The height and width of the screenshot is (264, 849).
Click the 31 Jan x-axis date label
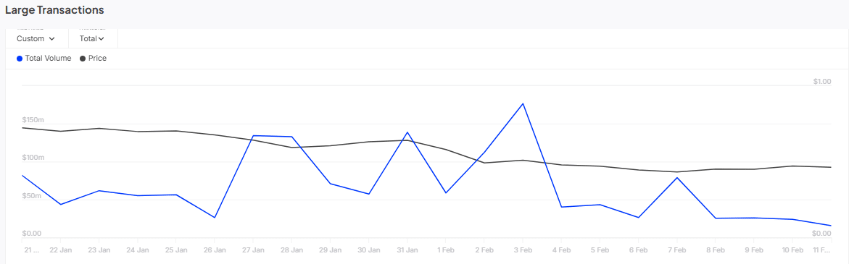(x=407, y=250)
